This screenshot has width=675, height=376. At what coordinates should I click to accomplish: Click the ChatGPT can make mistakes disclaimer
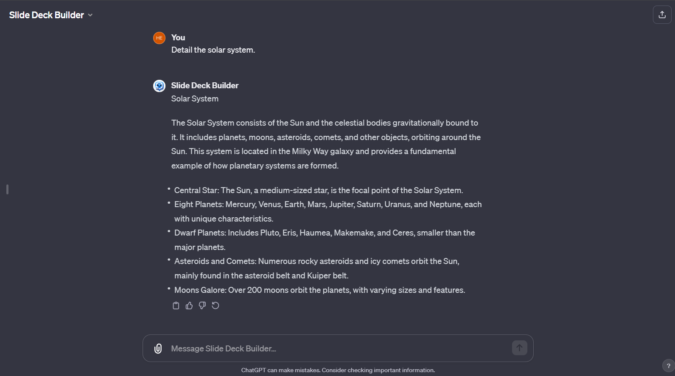pyautogui.click(x=338, y=370)
